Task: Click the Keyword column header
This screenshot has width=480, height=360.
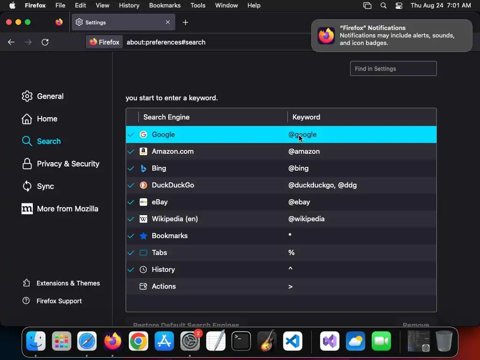Action: tap(306, 117)
